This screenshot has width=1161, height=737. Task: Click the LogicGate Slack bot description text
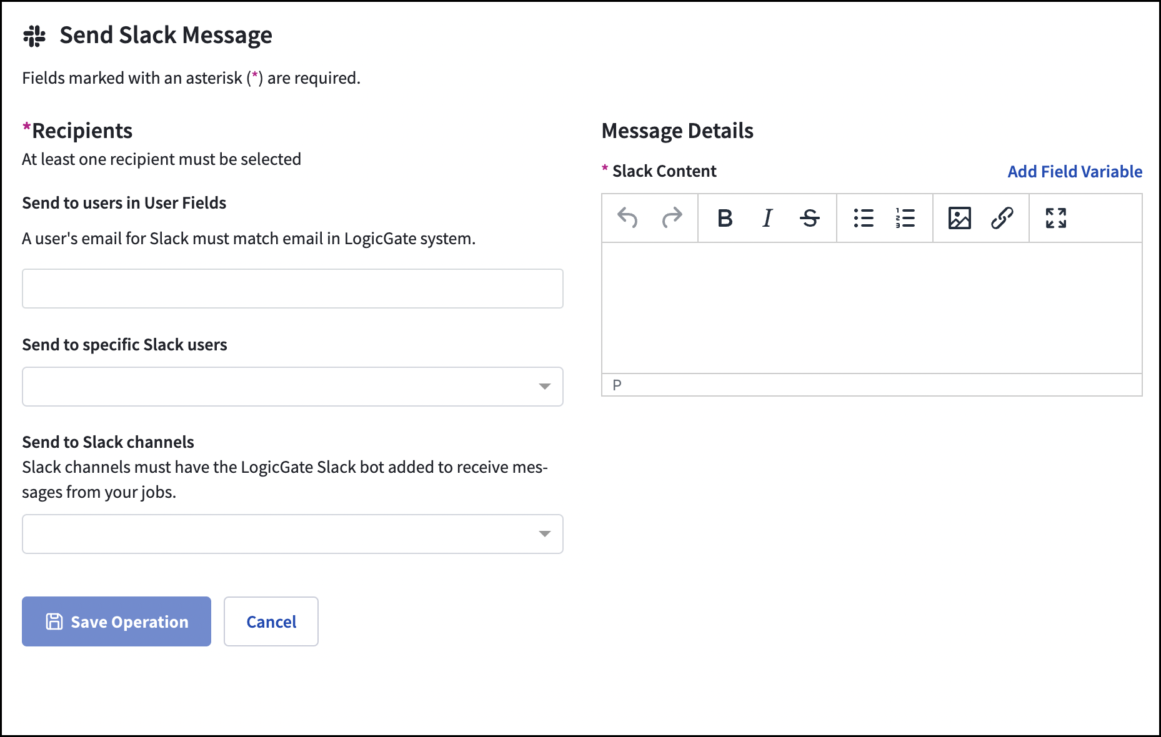(x=285, y=480)
